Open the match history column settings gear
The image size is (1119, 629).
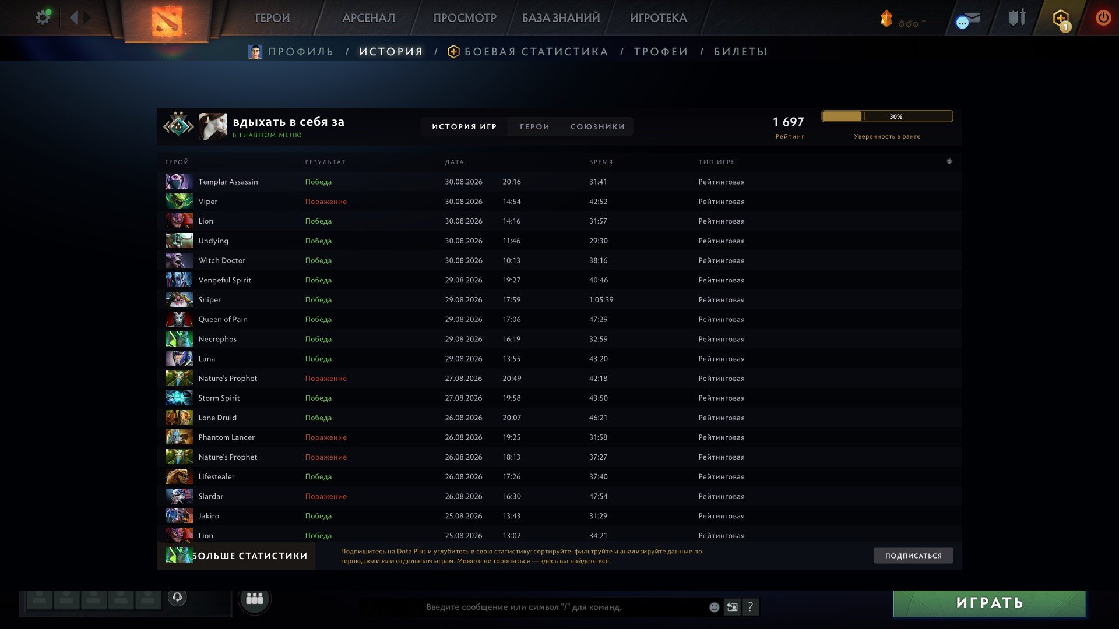coord(949,161)
